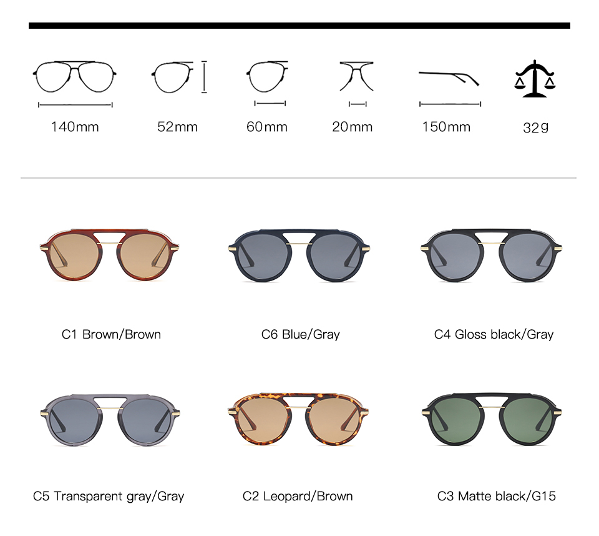Image resolution: width=599 pixels, height=536 pixels.
Task: Click the 150mm temple length label
Action: (x=446, y=127)
